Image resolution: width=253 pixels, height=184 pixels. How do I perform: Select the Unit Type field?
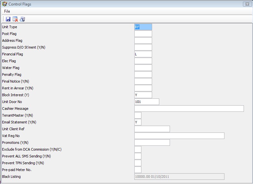click(143, 27)
